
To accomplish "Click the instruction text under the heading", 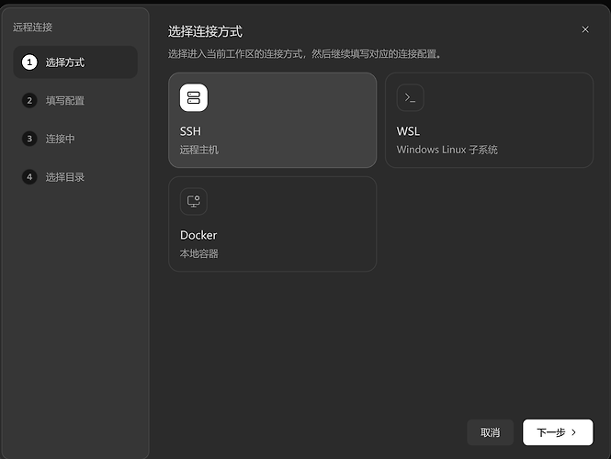I will [304, 54].
